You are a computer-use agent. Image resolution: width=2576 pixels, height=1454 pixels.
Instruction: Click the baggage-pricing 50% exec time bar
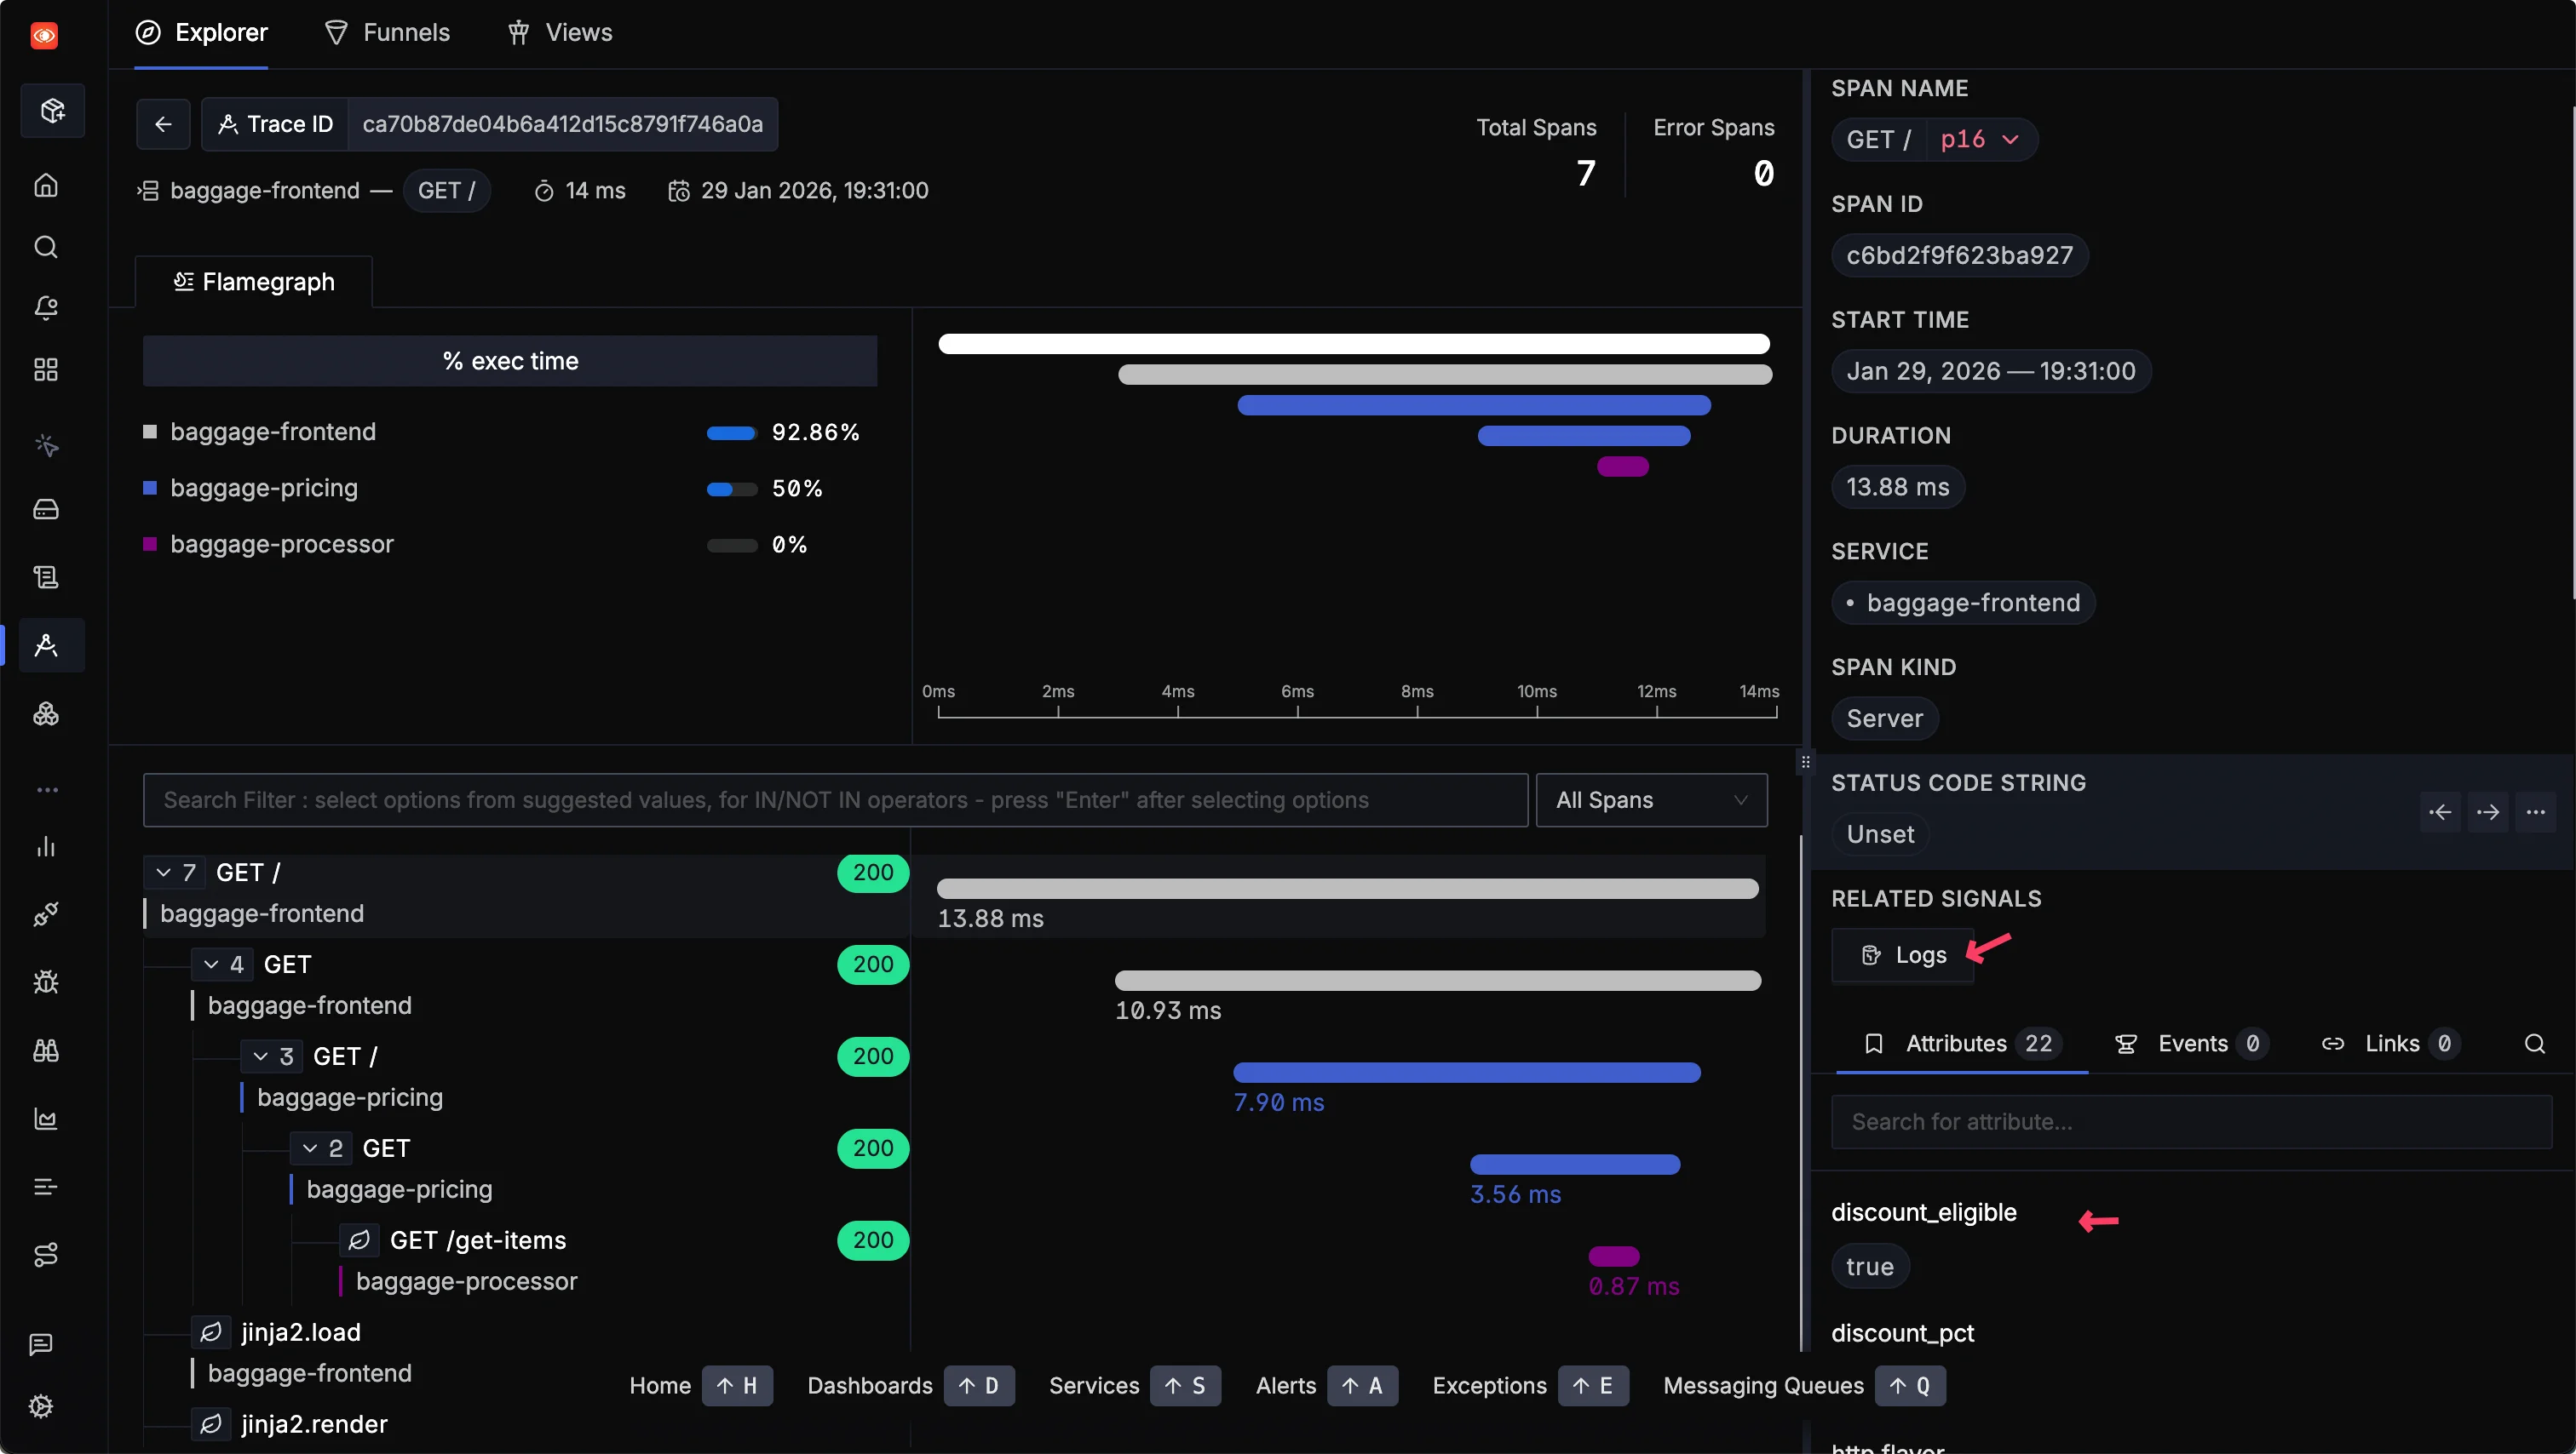click(x=729, y=489)
